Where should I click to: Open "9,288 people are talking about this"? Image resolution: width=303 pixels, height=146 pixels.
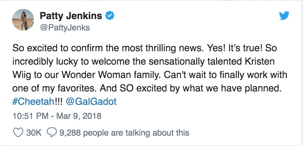pos(124,133)
